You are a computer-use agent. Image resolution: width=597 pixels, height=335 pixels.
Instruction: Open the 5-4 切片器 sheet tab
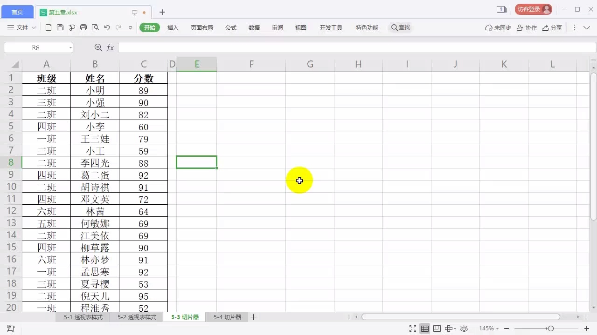click(x=227, y=317)
